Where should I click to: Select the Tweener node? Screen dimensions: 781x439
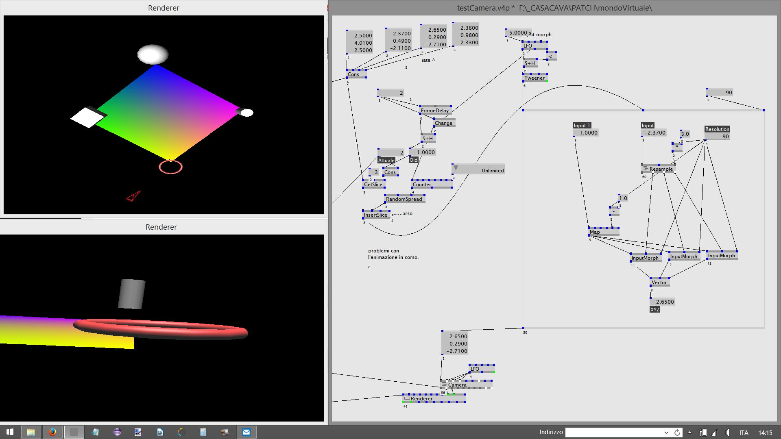[x=534, y=78]
